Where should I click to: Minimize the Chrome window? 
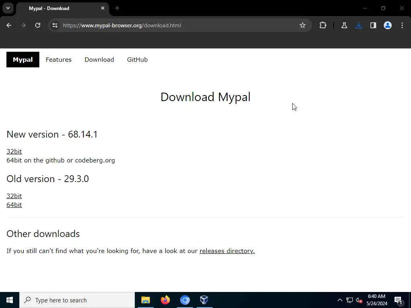[x=364, y=8]
